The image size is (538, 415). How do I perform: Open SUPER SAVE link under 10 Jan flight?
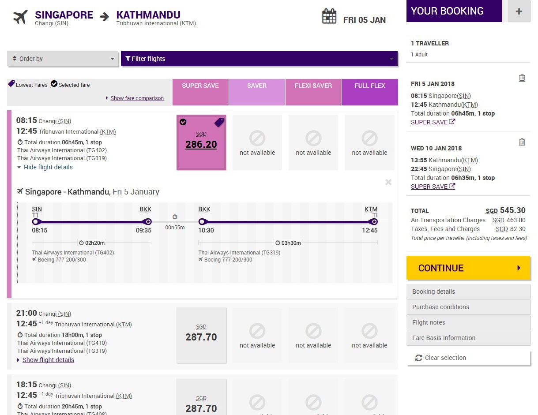(433, 187)
